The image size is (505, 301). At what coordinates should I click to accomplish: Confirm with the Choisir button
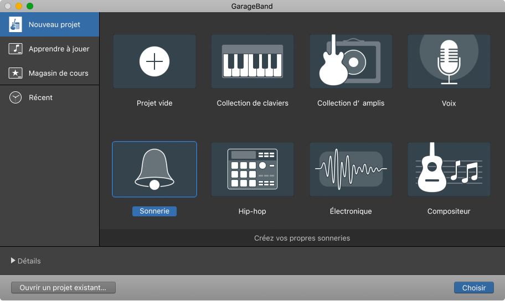tap(474, 288)
